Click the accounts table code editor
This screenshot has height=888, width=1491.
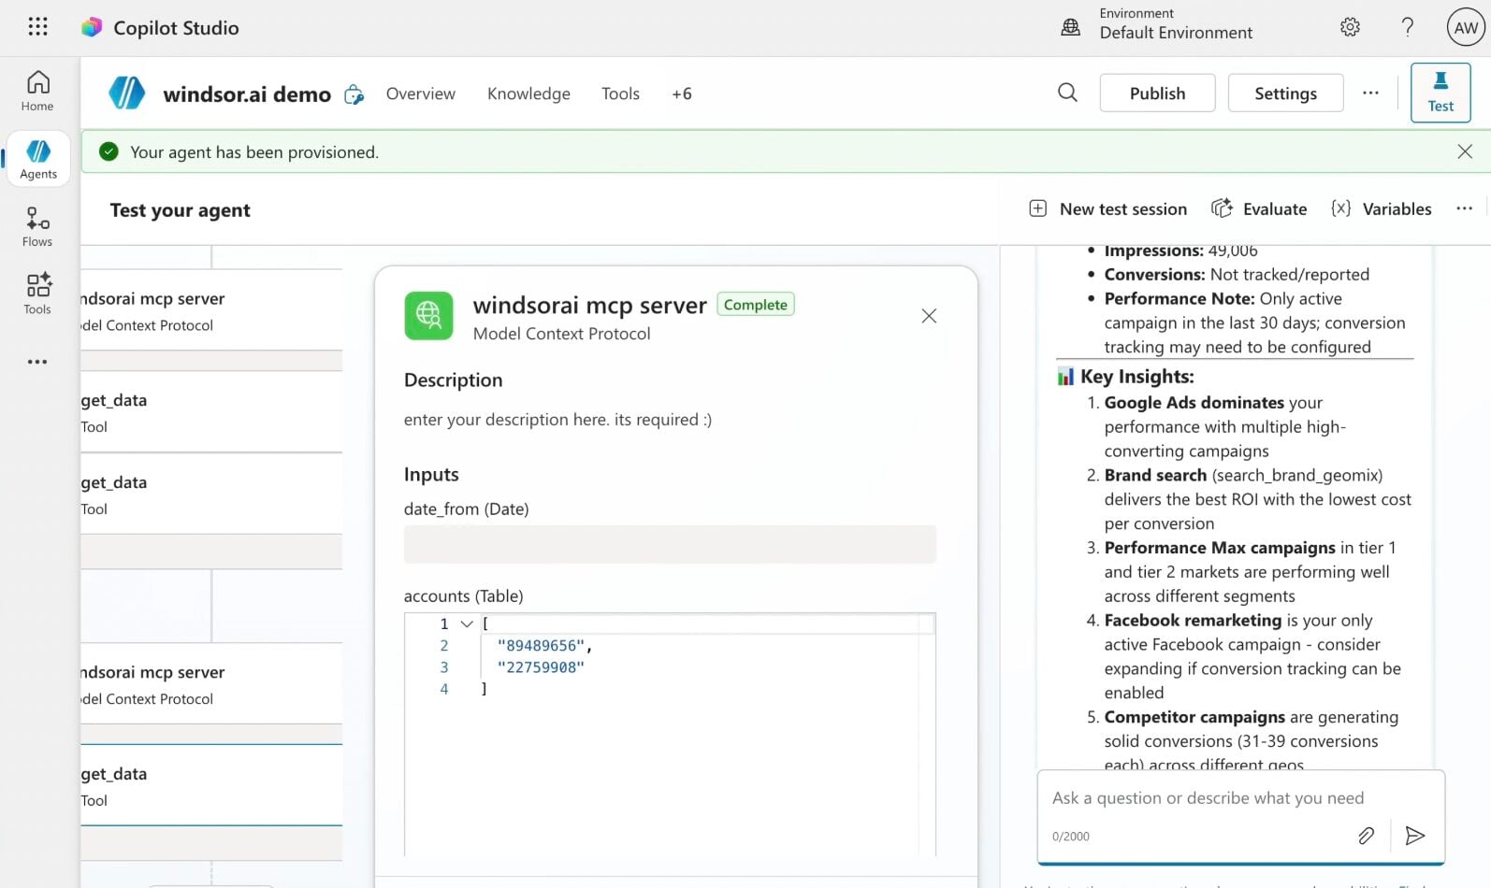(x=670, y=734)
